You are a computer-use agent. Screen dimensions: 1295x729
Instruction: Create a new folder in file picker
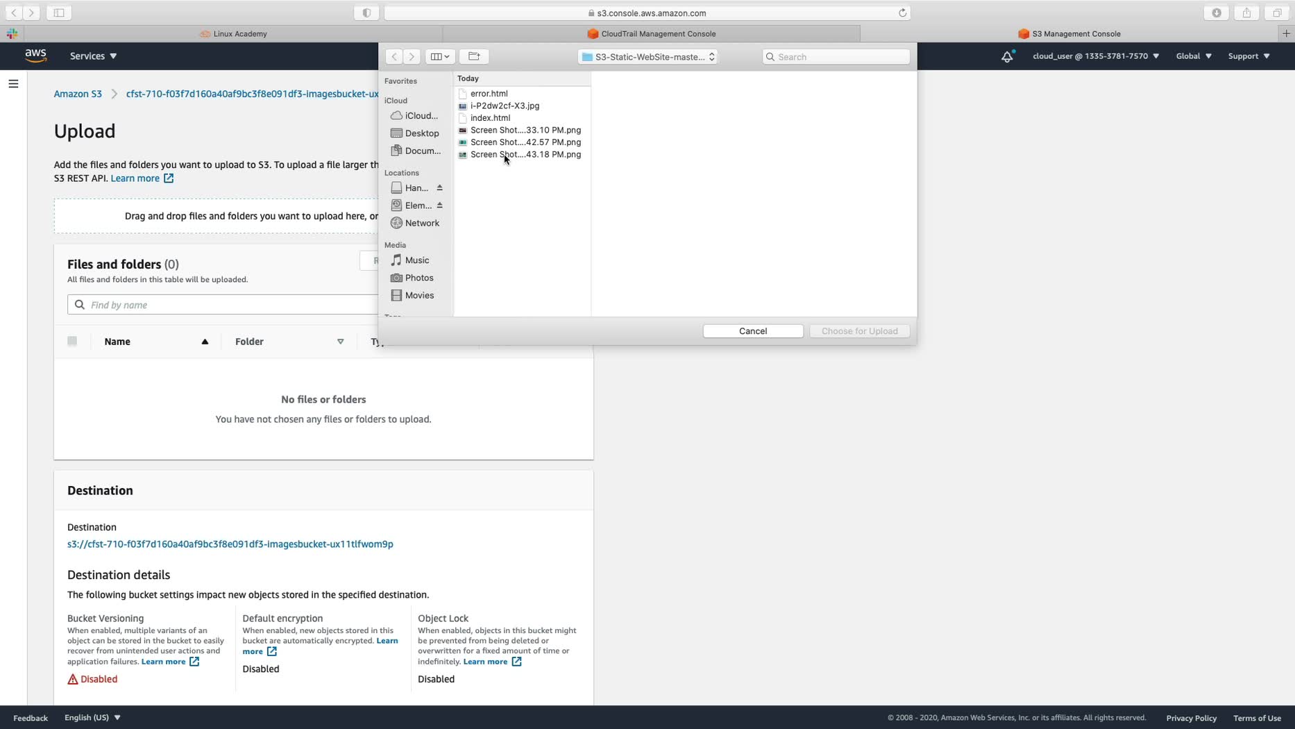tap(474, 56)
